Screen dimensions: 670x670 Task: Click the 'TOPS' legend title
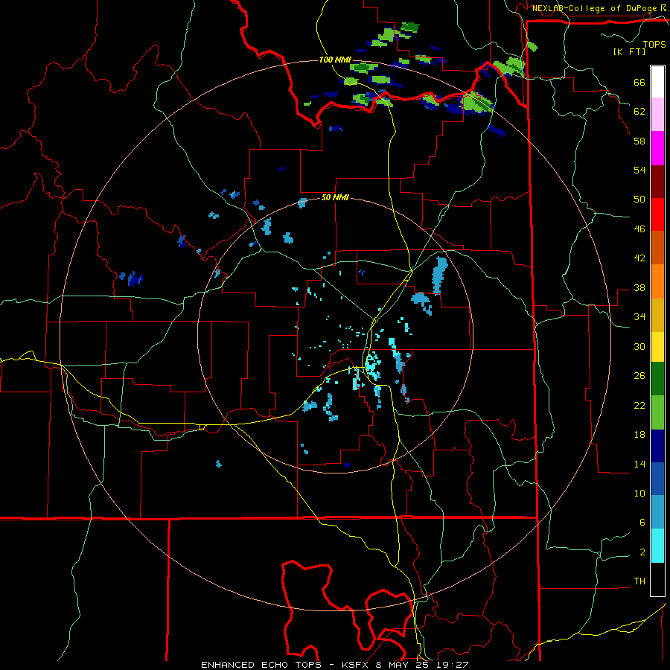654,44
